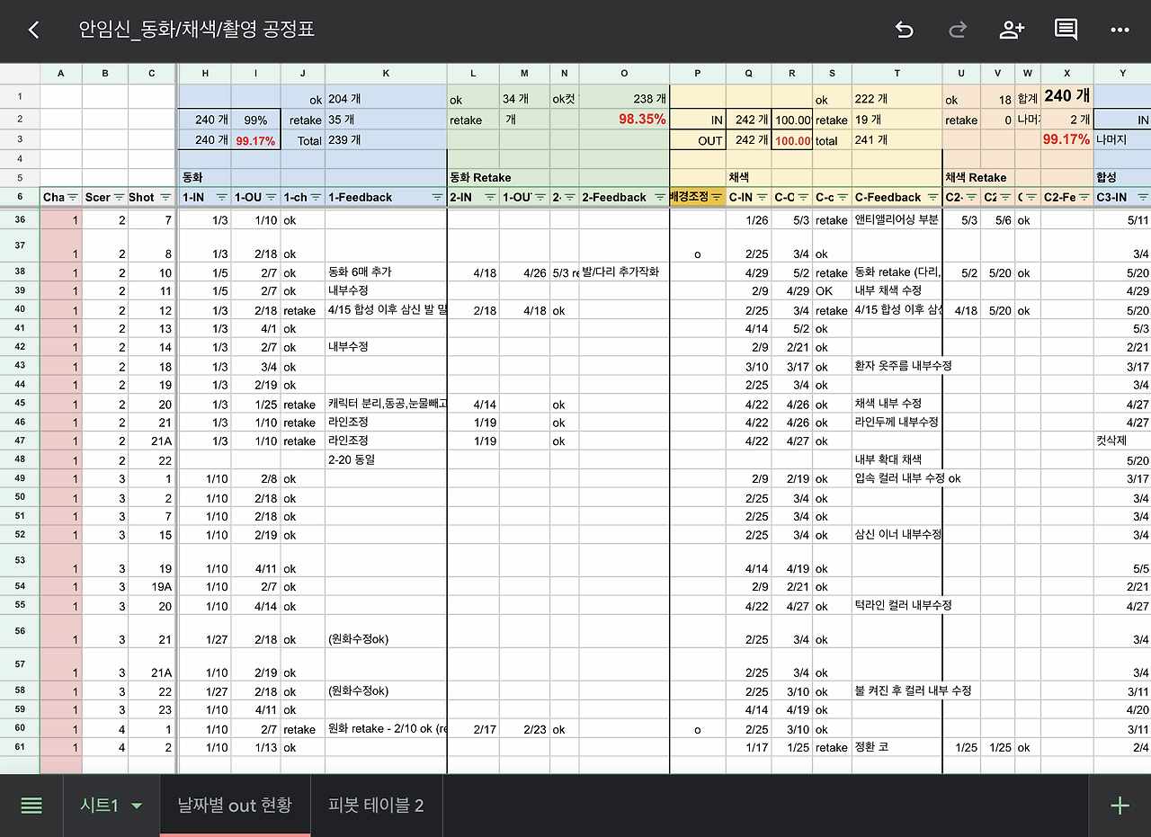
Task: Select the 나머지 cell in column Y
Action: (x=1122, y=140)
